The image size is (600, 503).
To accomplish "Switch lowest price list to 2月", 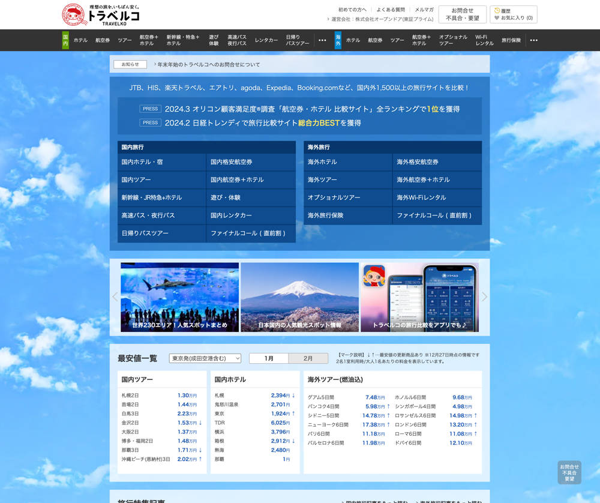I will (308, 358).
